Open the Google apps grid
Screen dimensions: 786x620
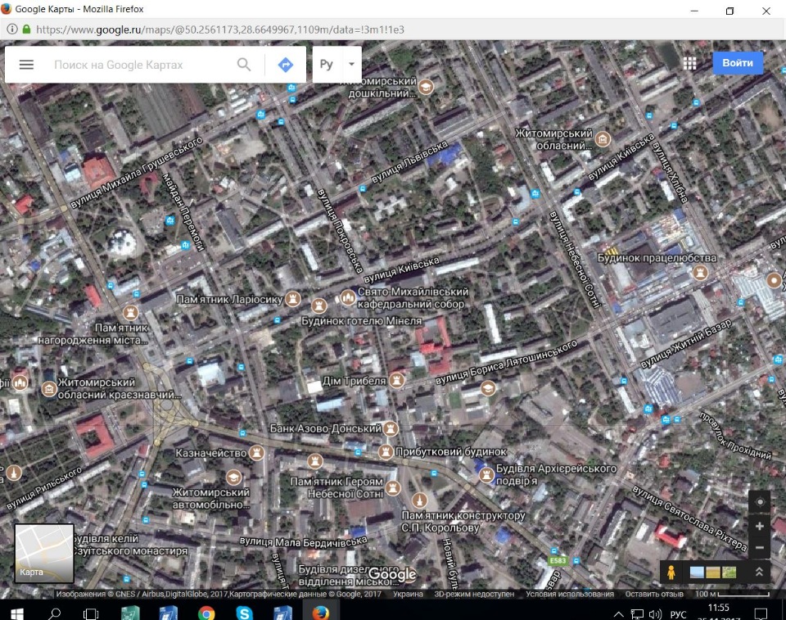click(689, 64)
